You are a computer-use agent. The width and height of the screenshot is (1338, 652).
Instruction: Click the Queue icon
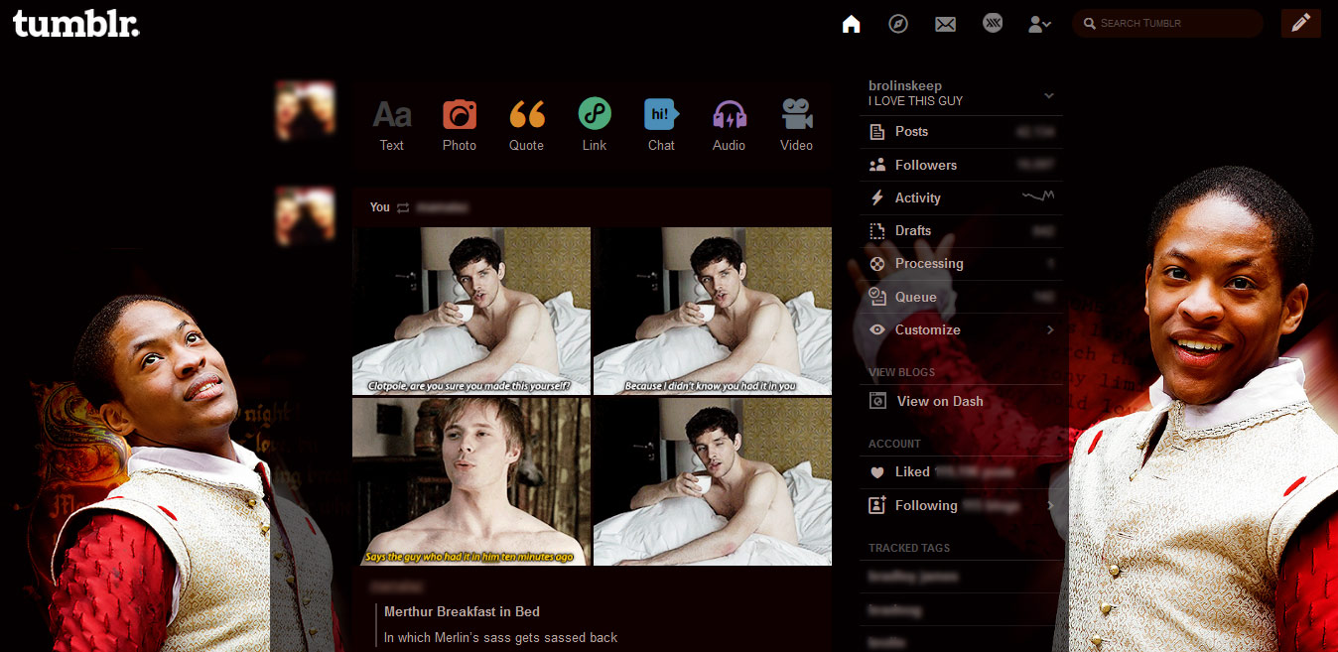(876, 297)
